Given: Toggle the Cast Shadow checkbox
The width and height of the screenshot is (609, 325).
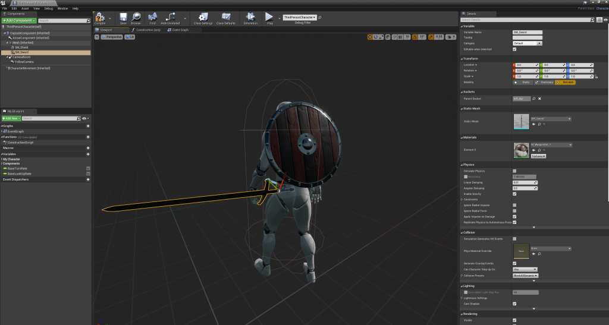Looking at the screenshot, I should pos(514,304).
